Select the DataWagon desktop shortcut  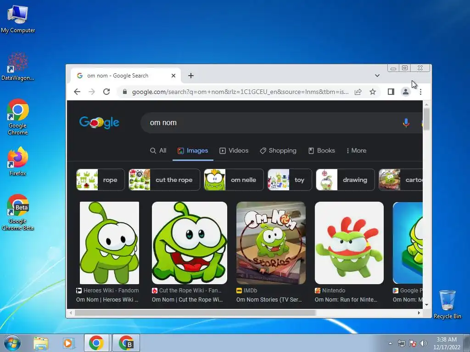(x=18, y=66)
